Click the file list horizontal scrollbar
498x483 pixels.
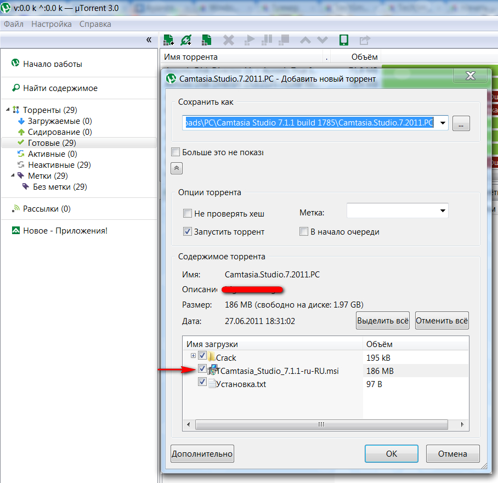(321, 424)
